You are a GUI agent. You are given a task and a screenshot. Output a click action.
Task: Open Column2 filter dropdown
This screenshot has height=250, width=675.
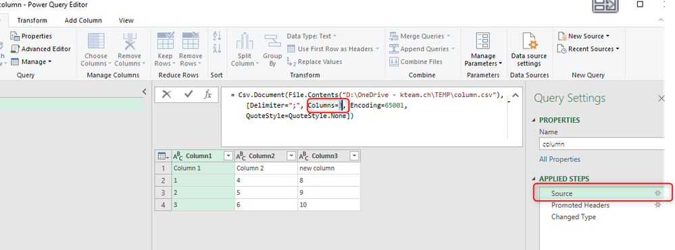[291, 156]
